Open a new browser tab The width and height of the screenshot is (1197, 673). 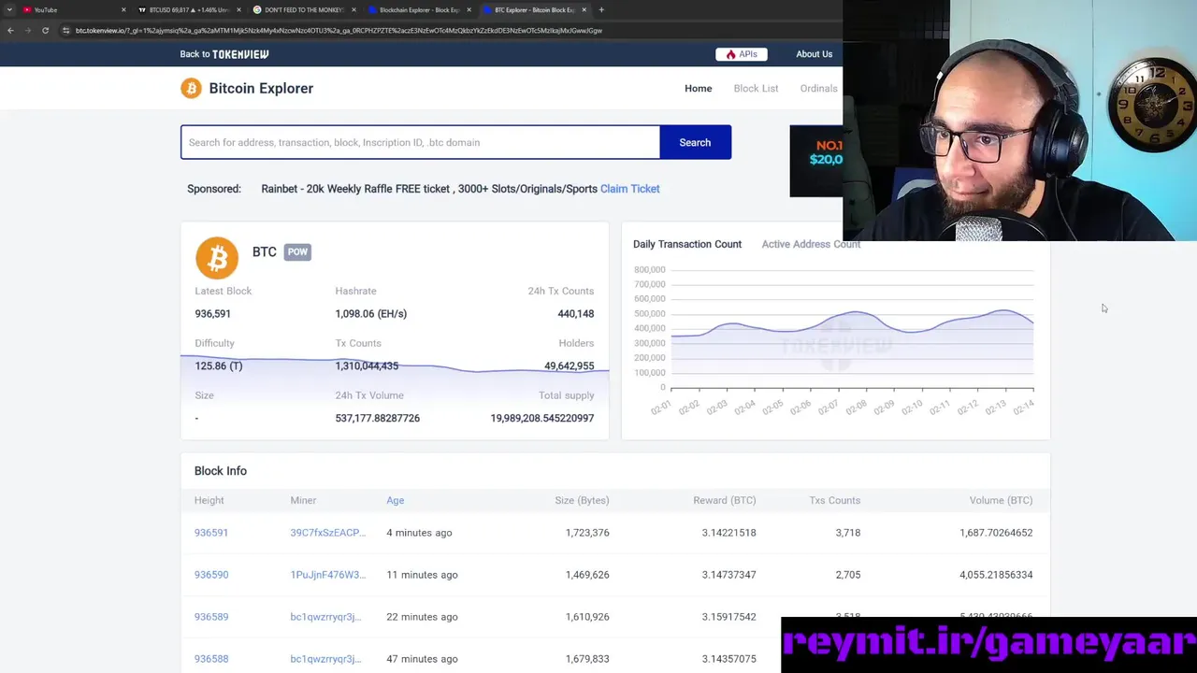coord(601,9)
